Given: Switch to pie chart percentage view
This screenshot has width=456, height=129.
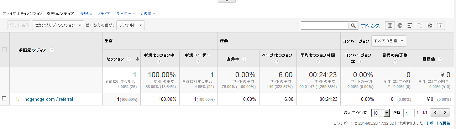Looking at the screenshot, I should [400, 25].
